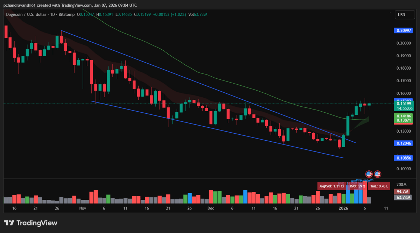Viewport: 420px width, 233px height.
Task: Click the Vol 63.73M legend value
Action: point(198,14)
